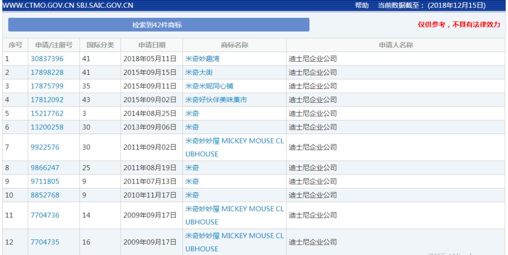Open 米奇 trademark in row 10

click(x=192, y=195)
